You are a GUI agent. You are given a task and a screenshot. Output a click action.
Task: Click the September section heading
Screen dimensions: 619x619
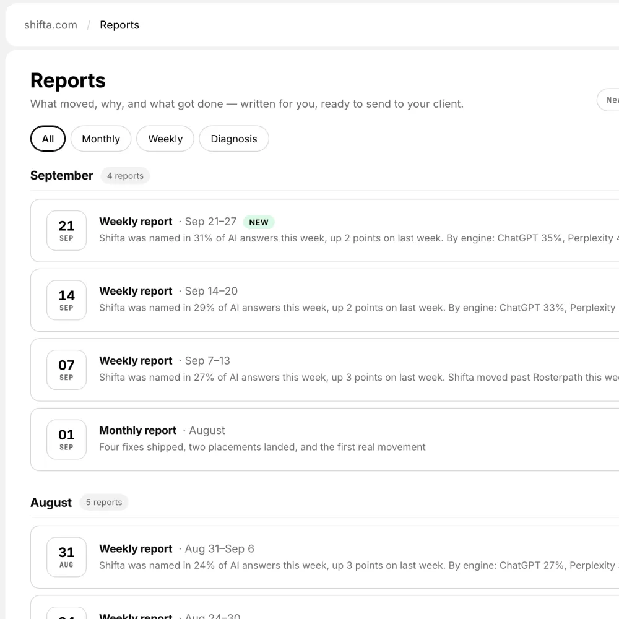tap(61, 175)
